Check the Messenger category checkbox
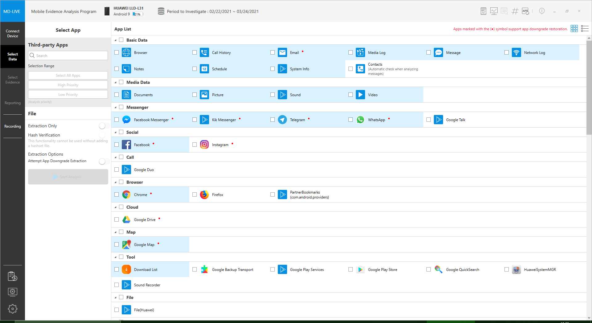 pos(121,107)
